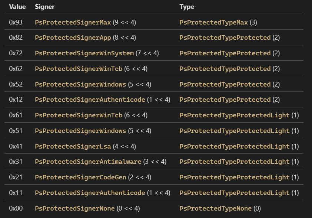
Task: Click PsProtectedTypeNone in the Type column
Action: 215,208
